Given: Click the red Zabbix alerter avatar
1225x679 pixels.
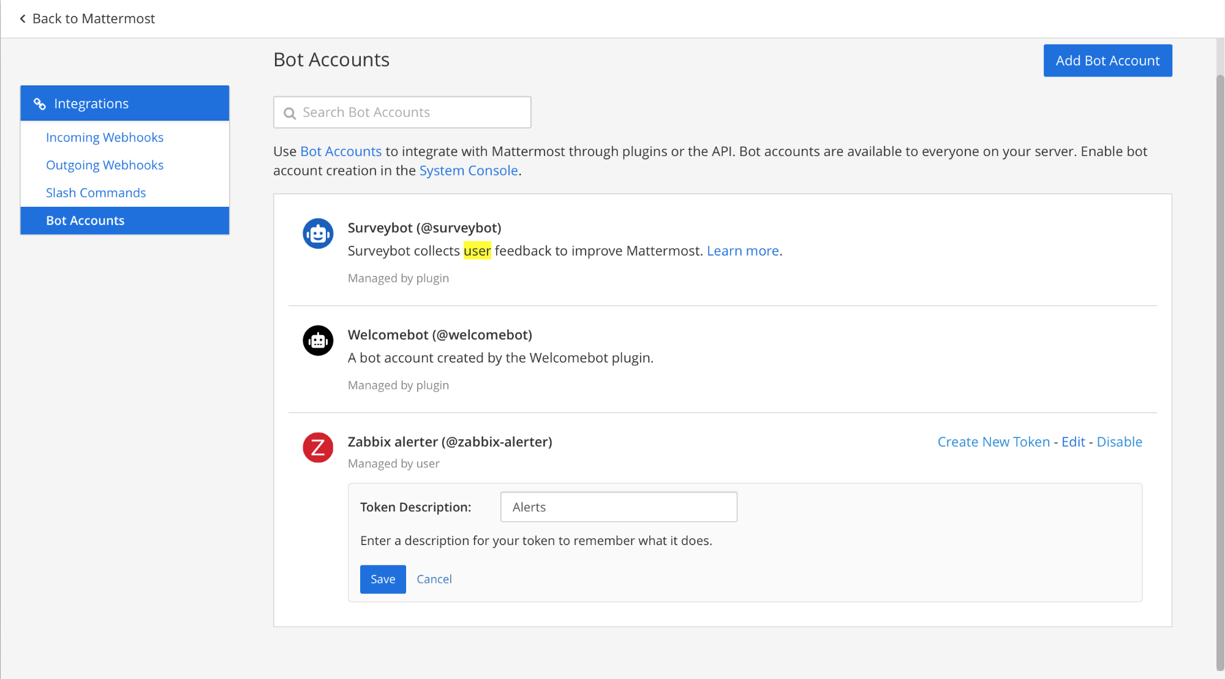Looking at the screenshot, I should (x=318, y=448).
